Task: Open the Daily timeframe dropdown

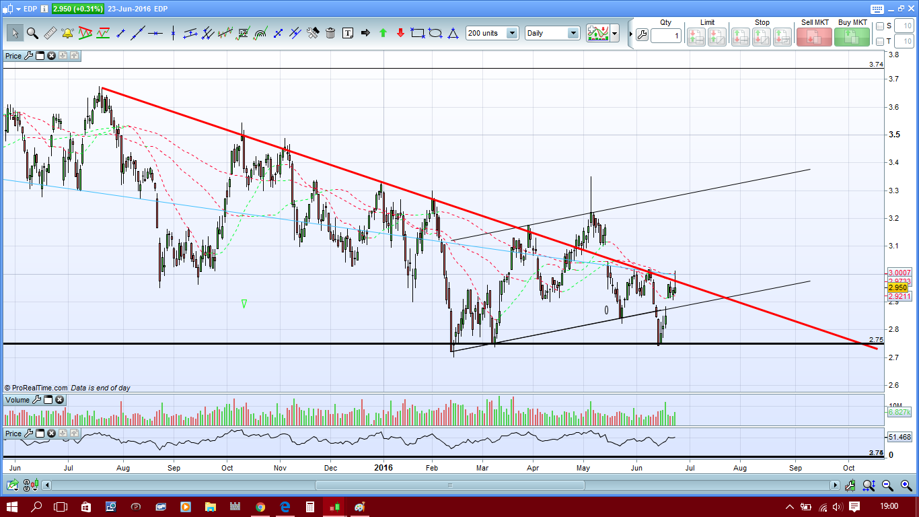Action: pos(552,33)
